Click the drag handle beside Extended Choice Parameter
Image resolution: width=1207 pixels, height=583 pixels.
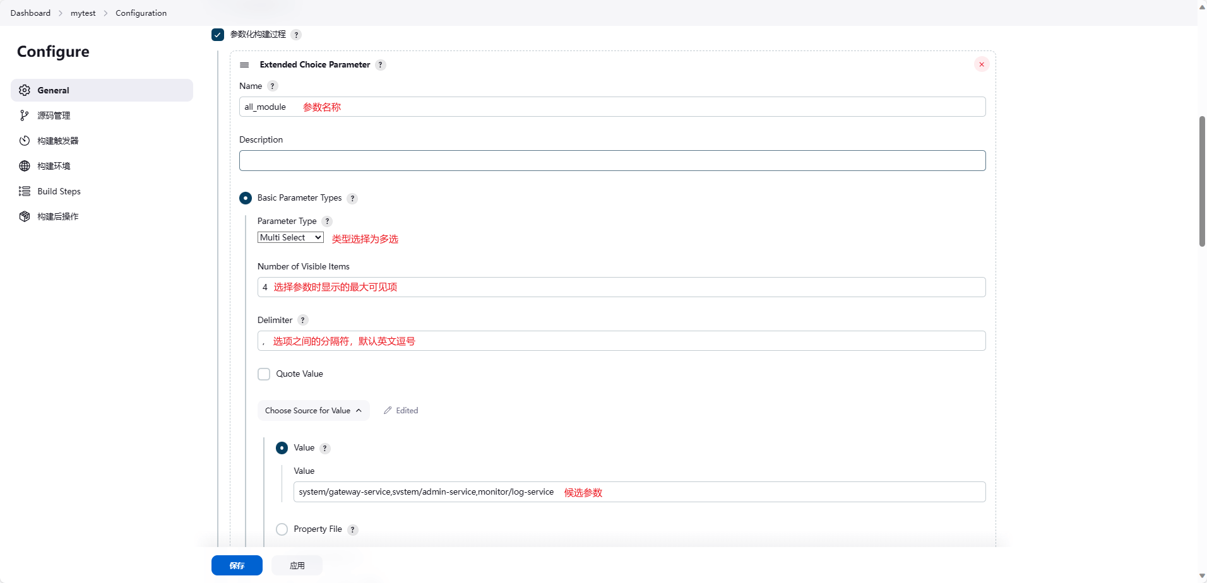(244, 65)
